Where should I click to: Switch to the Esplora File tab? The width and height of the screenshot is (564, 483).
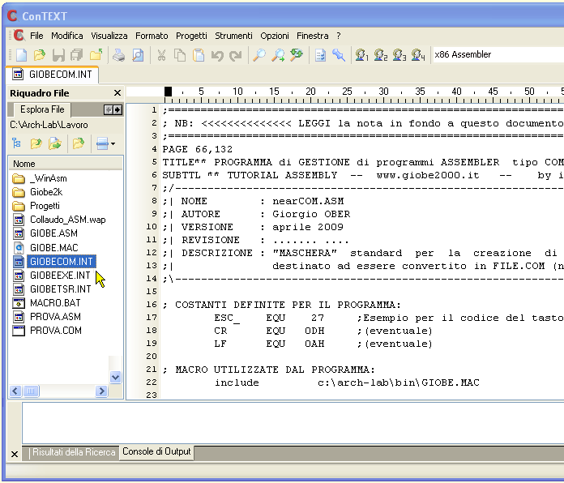[42, 109]
